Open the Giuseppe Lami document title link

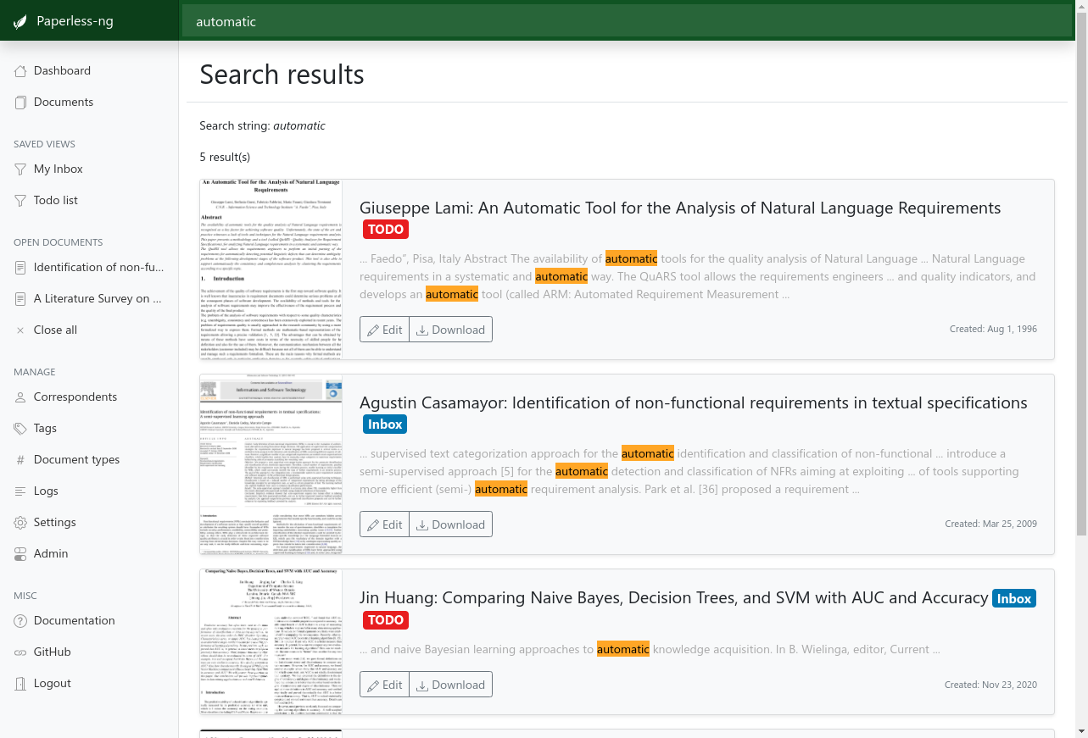679,208
